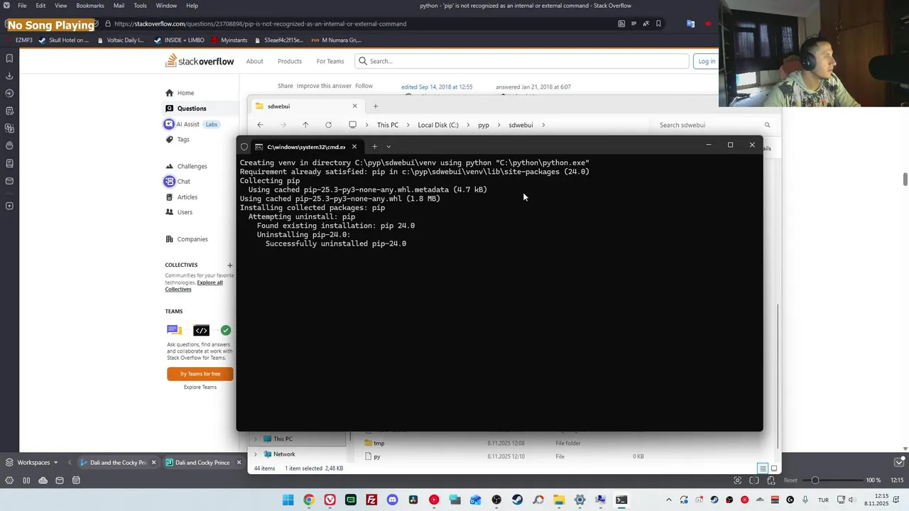Screen dimensions: 909x511
Task: Click the bookmark icon in address bar
Action: 658,23
